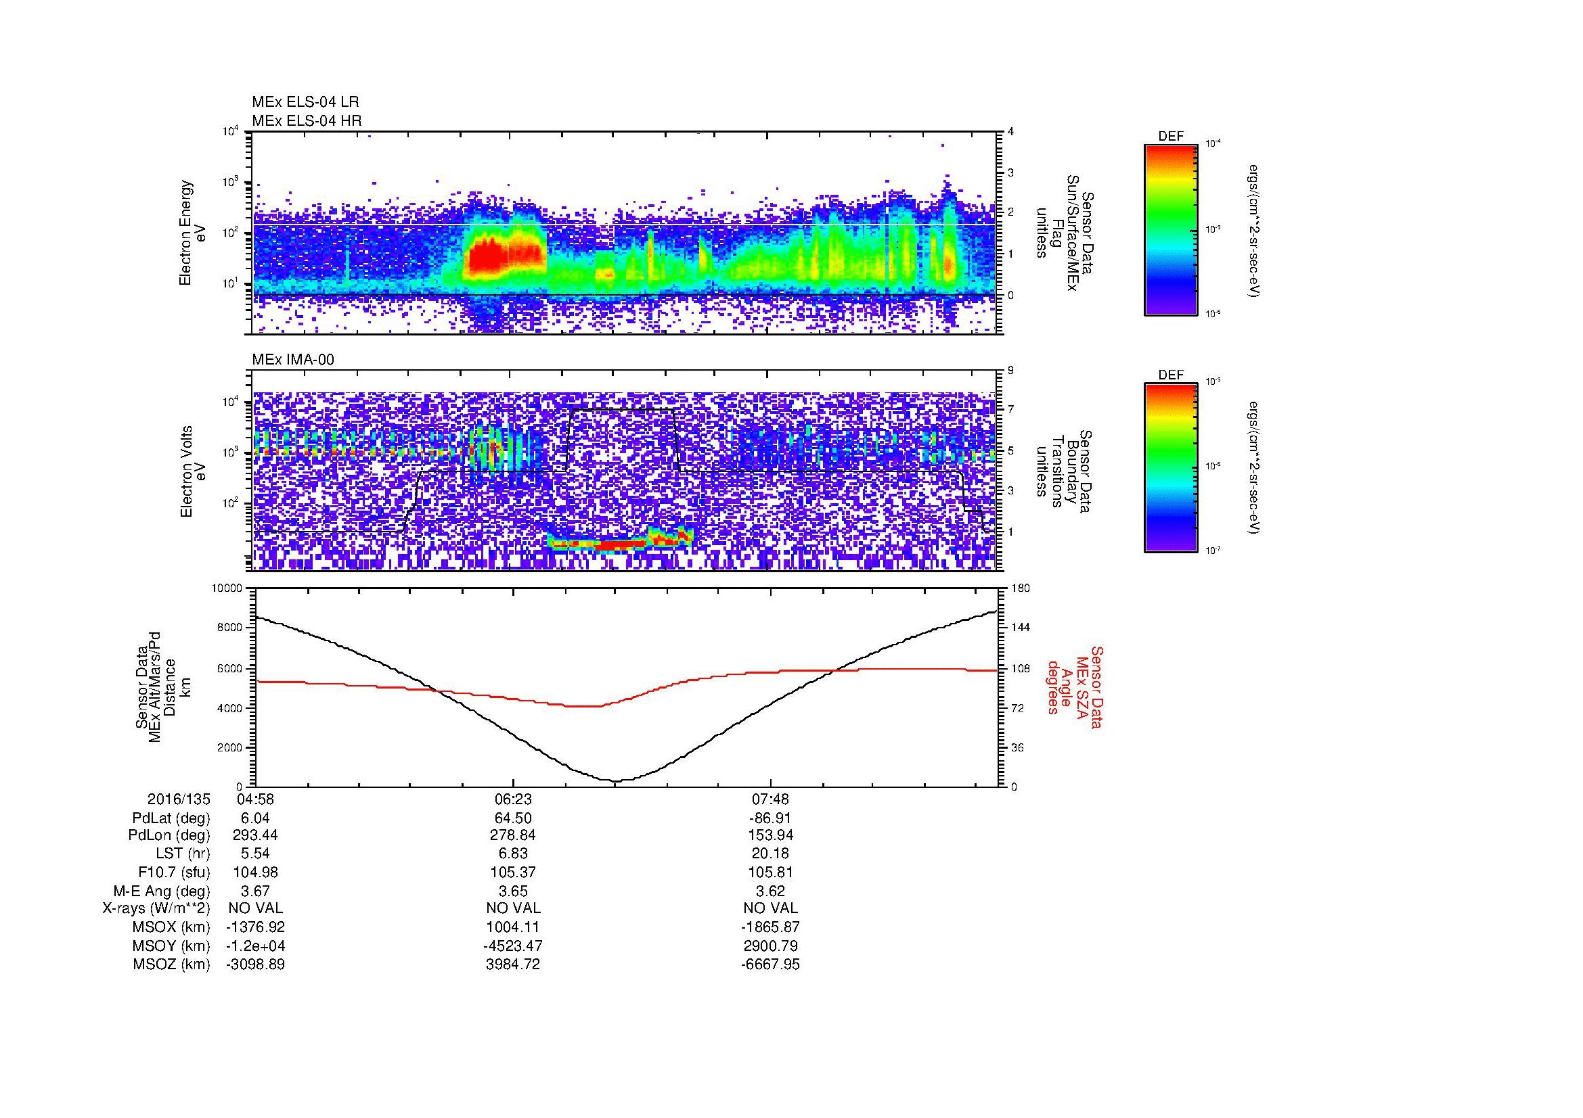
Task: Click the M-E Ang value '3.65'
Action: coord(513,891)
